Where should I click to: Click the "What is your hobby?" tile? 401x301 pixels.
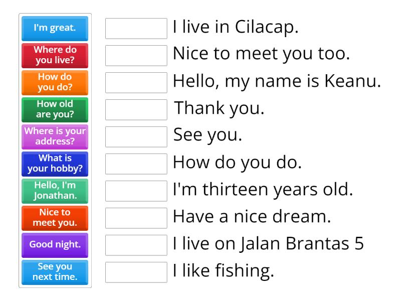pyautogui.click(x=55, y=164)
